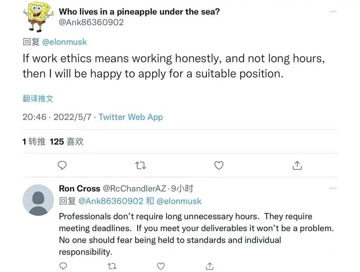Like Ron Cross's reply

pyautogui.click(x=161, y=266)
